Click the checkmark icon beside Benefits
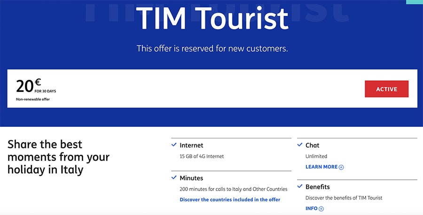Image resolution: width=423 pixels, height=215 pixels. point(300,186)
